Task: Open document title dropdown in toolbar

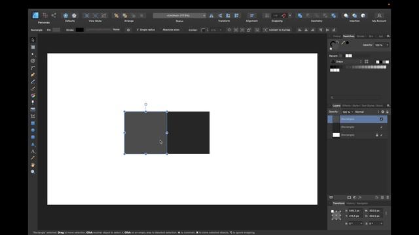Action: pos(204,16)
